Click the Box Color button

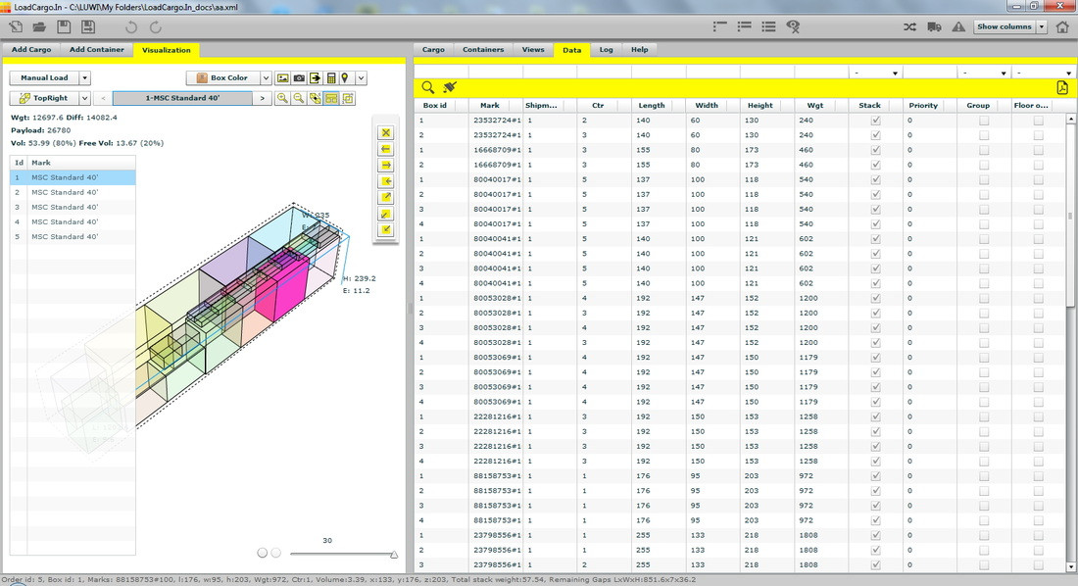(222, 78)
